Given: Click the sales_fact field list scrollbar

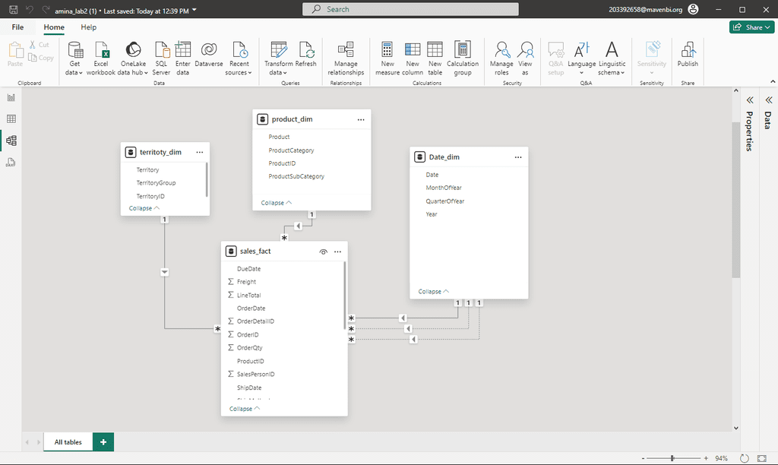Looking at the screenshot, I should click(x=345, y=296).
